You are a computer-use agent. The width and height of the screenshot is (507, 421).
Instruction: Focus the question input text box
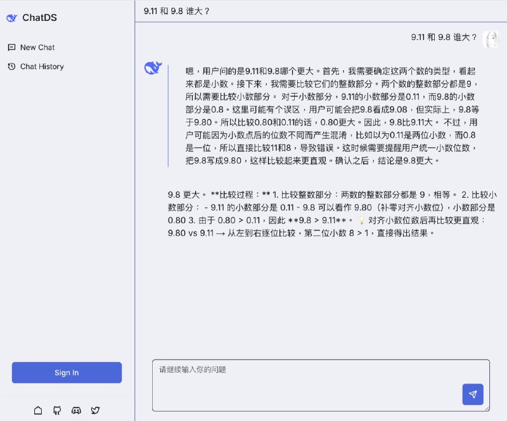coord(321,385)
